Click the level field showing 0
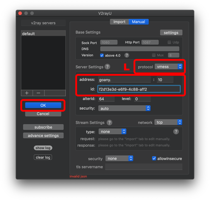 [142, 99]
